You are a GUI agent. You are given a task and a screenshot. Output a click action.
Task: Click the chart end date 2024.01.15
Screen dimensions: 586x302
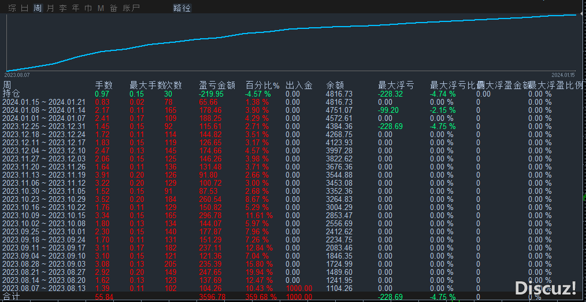tap(563, 75)
